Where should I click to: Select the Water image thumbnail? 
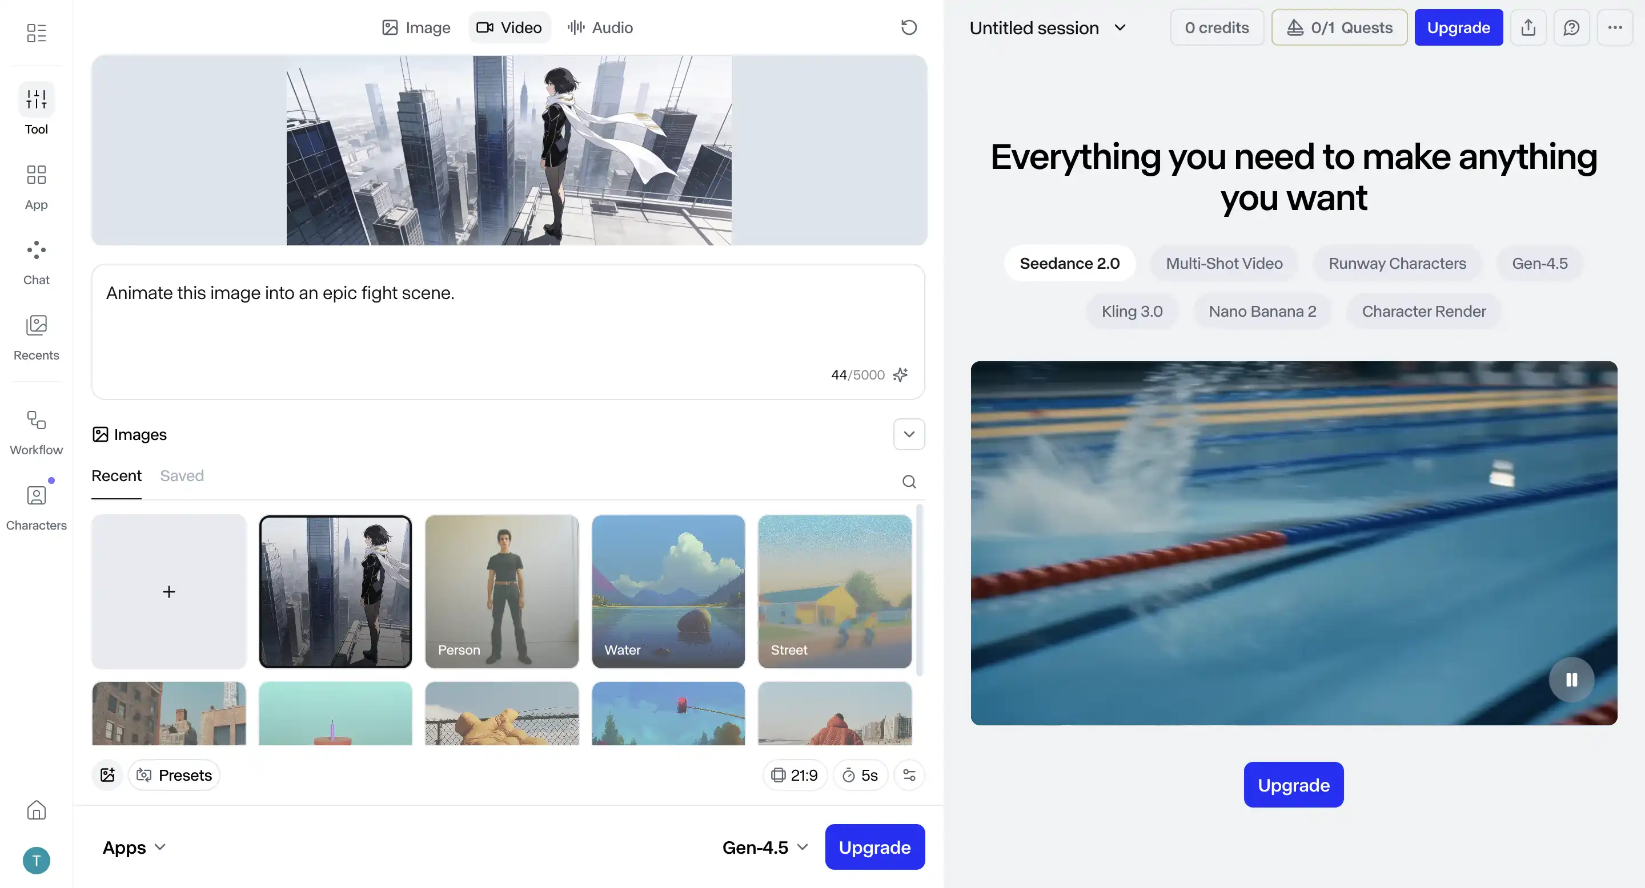pyautogui.click(x=668, y=591)
